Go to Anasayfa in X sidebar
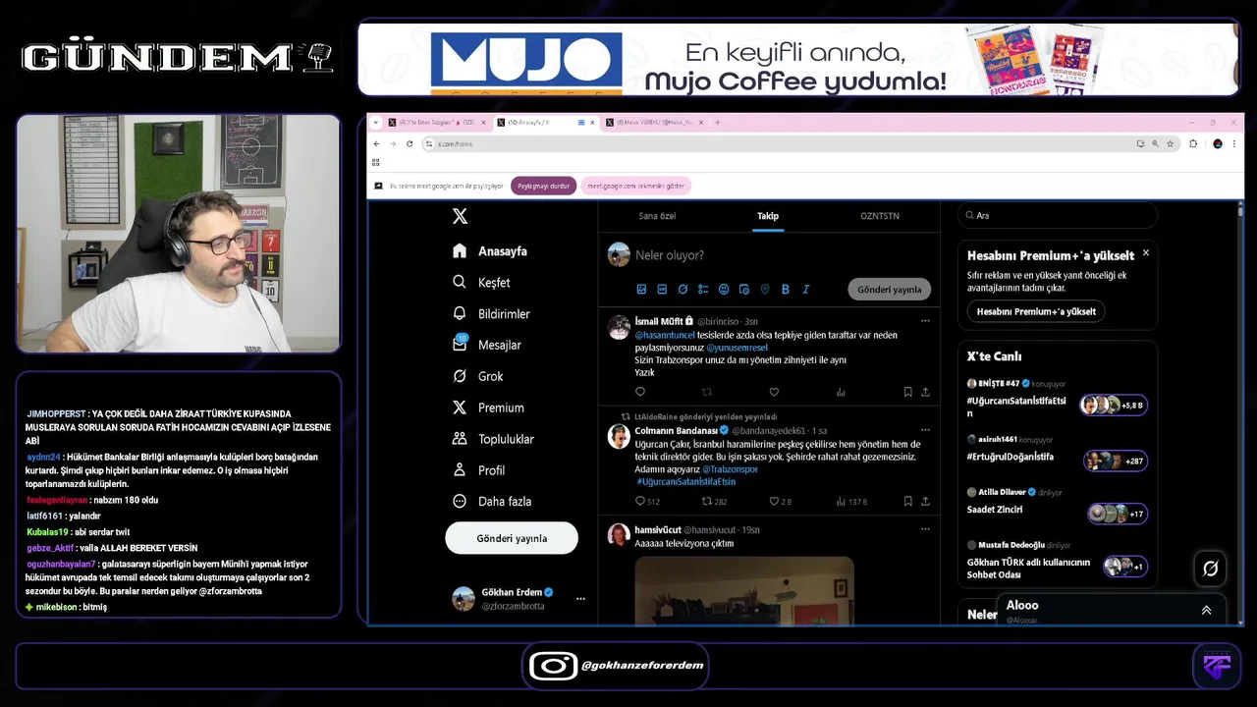 pos(490,251)
